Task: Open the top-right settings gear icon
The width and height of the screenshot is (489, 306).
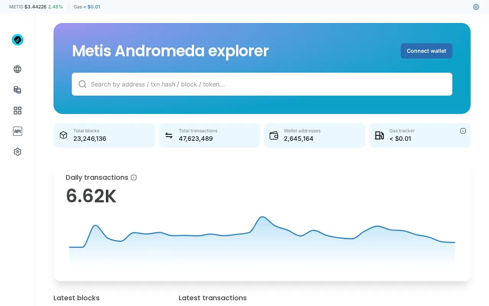Action: point(476,7)
